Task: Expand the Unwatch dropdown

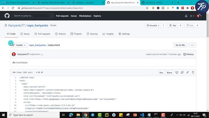Action: pyautogui.click(x=153, y=26)
